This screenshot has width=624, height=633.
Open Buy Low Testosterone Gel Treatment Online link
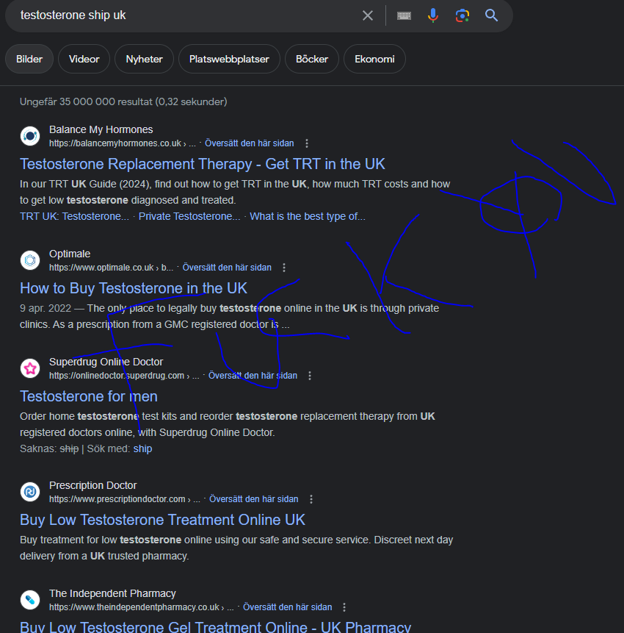coord(215,627)
